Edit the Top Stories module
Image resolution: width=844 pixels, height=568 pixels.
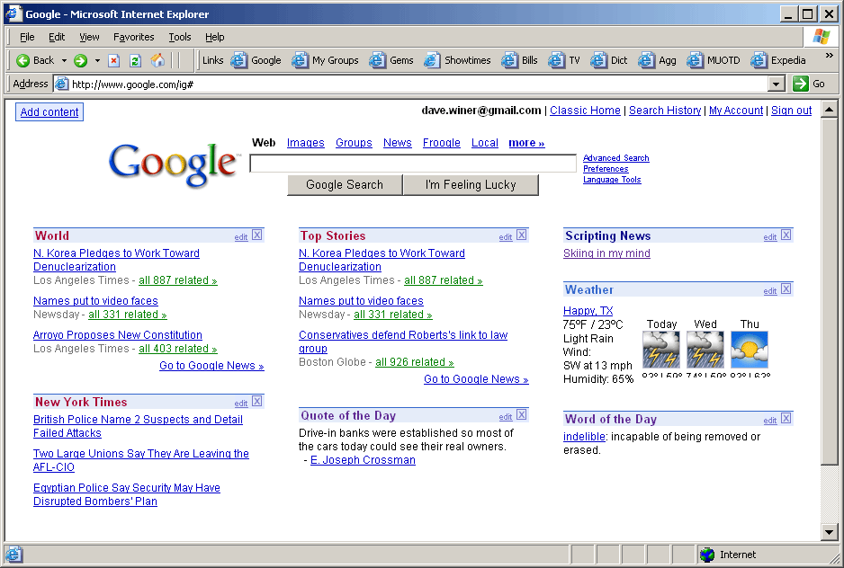pyautogui.click(x=506, y=237)
